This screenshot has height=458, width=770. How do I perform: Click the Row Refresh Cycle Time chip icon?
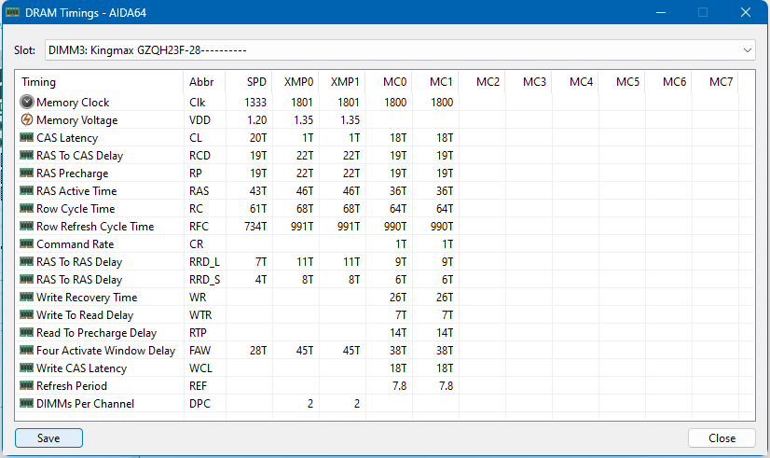click(x=26, y=226)
